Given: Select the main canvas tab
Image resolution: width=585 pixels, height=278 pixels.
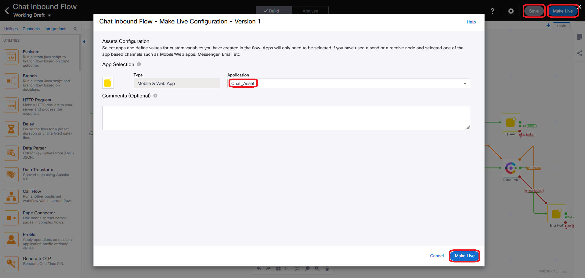Looking at the screenshot, I should [x=562, y=26].
